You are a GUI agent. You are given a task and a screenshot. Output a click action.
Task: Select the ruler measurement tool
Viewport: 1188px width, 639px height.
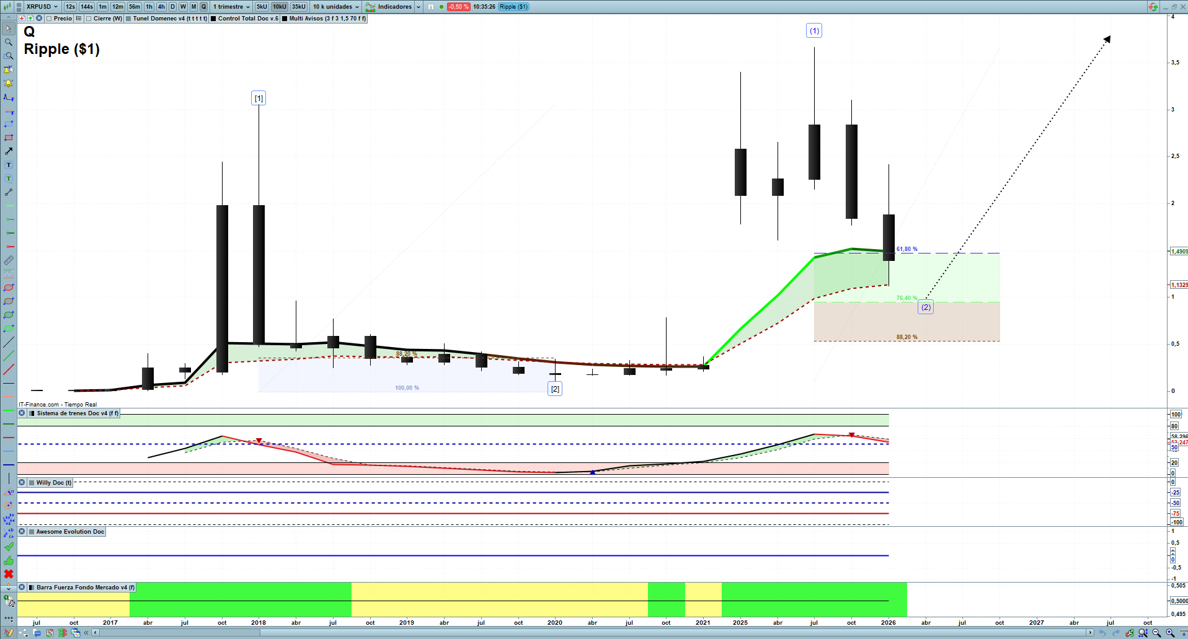(x=9, y=260)
